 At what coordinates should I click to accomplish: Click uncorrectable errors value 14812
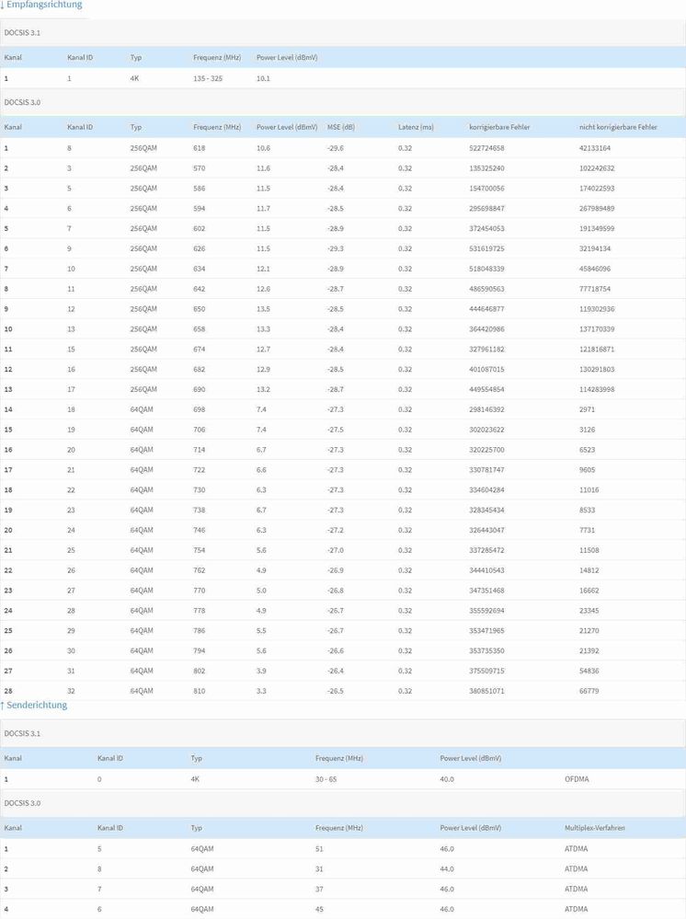(x=589, y=571)
